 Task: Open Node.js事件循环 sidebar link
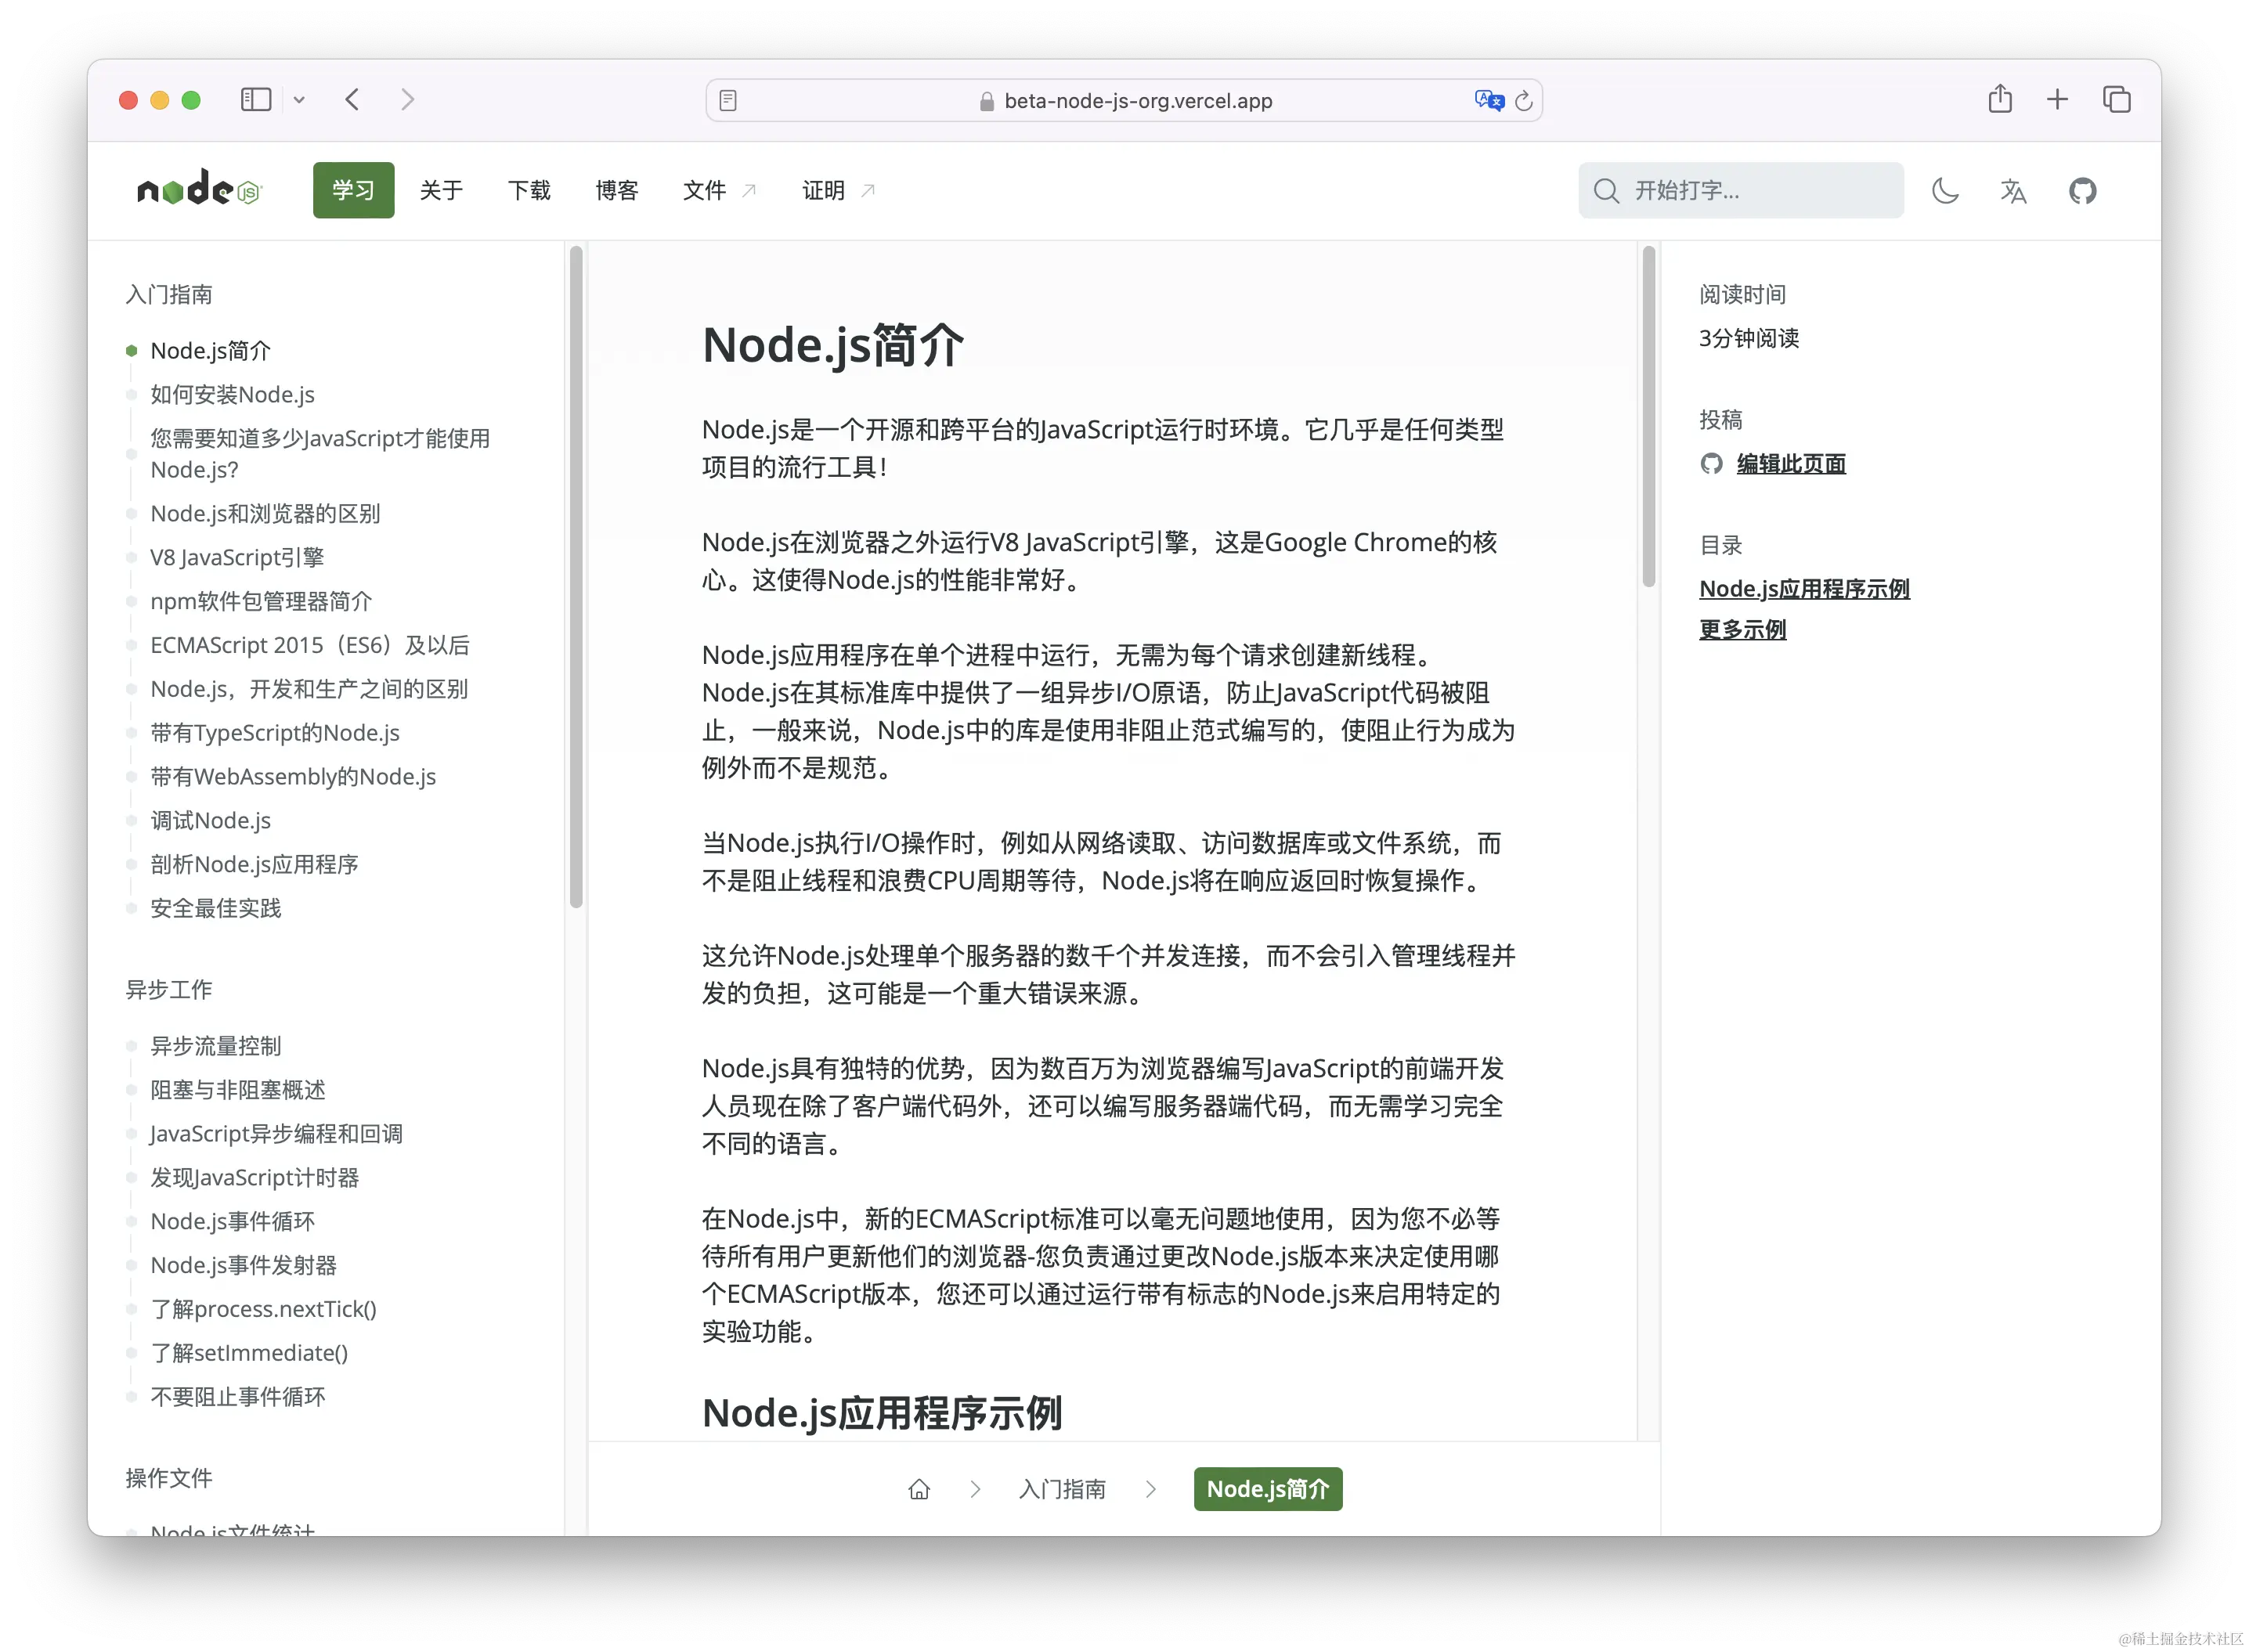(232, 1222)
